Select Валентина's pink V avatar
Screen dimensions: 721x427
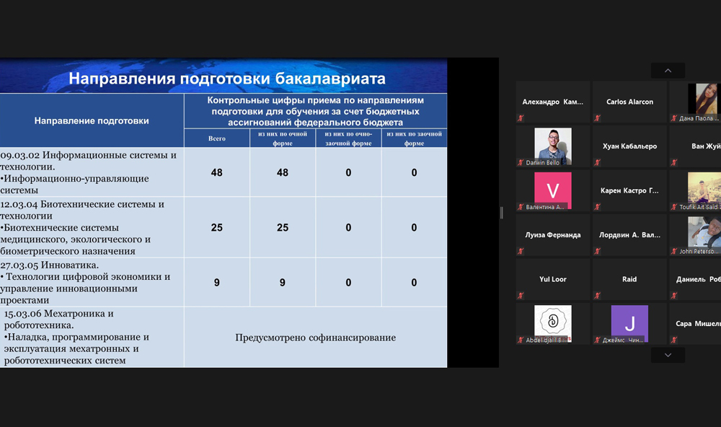[x=553, y=190]
